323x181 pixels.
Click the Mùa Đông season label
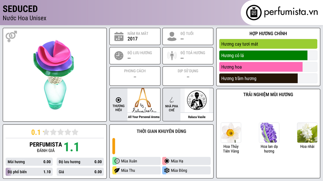click(179, 170)
